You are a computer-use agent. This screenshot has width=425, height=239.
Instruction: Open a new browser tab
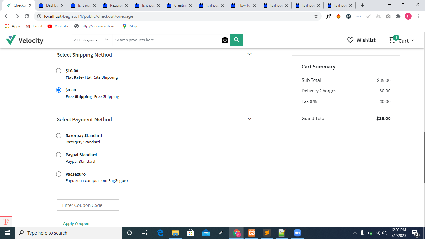pyautogui.click(x=362, y=5)
